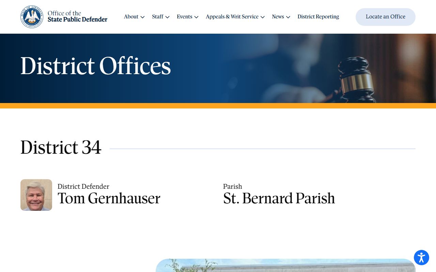Viewport: 436px width, 272px height.
Task: Click the Tom Gernhauser name text
Action: (109, 199)
